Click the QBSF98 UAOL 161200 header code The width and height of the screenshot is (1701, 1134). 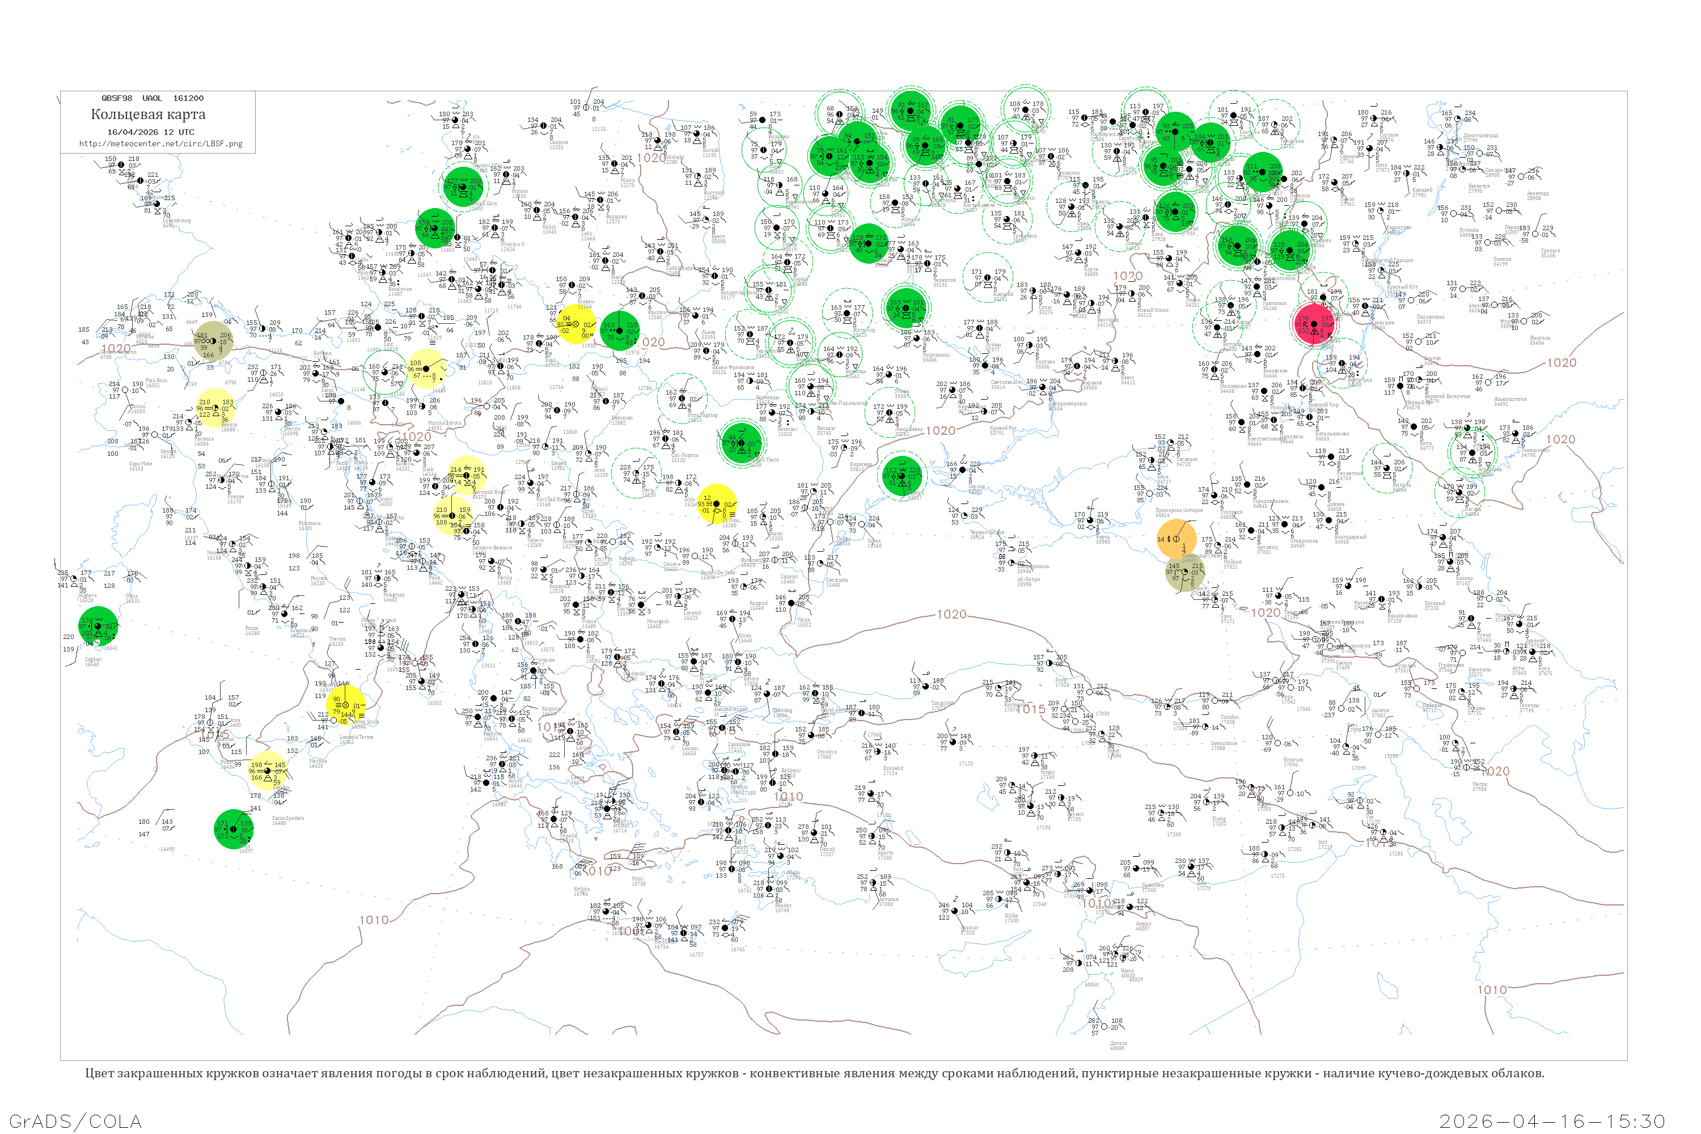152,98
